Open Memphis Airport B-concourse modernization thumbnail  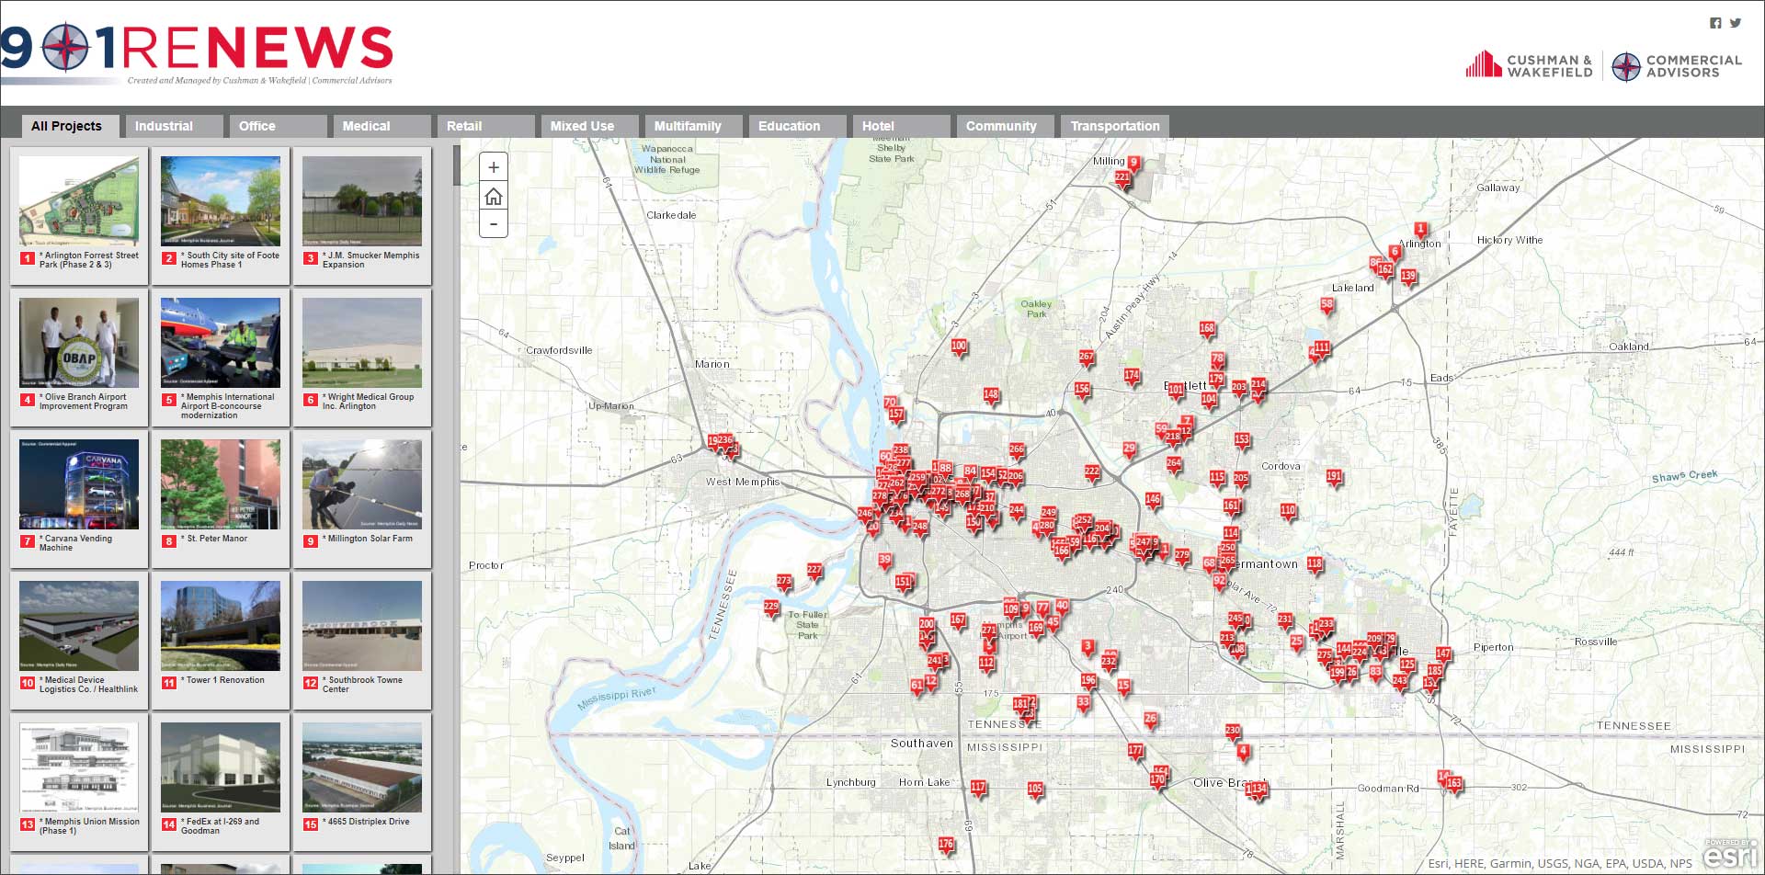(221, 343)
